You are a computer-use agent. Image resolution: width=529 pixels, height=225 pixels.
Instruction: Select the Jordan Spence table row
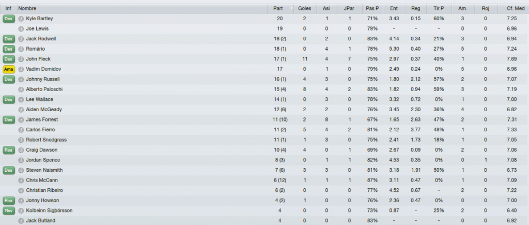(264, 160)
